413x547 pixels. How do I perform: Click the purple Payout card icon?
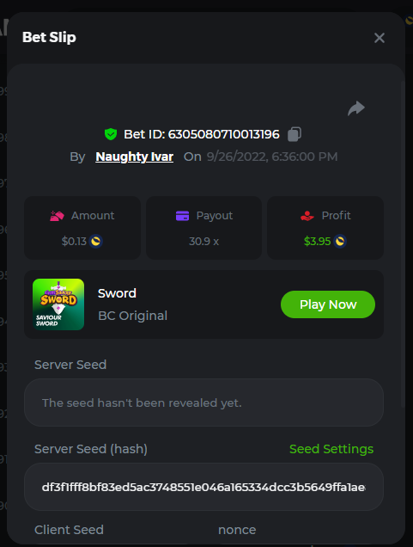(183, 216)
